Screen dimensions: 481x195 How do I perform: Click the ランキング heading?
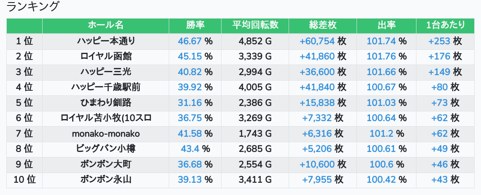coord(33,7)
